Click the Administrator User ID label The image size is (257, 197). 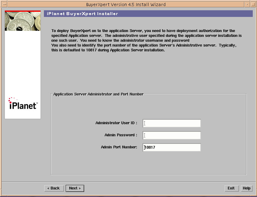coord(116,123)
